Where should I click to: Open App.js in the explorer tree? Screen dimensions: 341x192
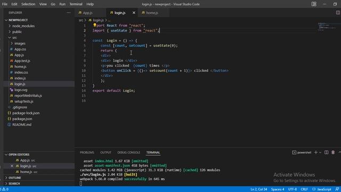click(19, 55)
